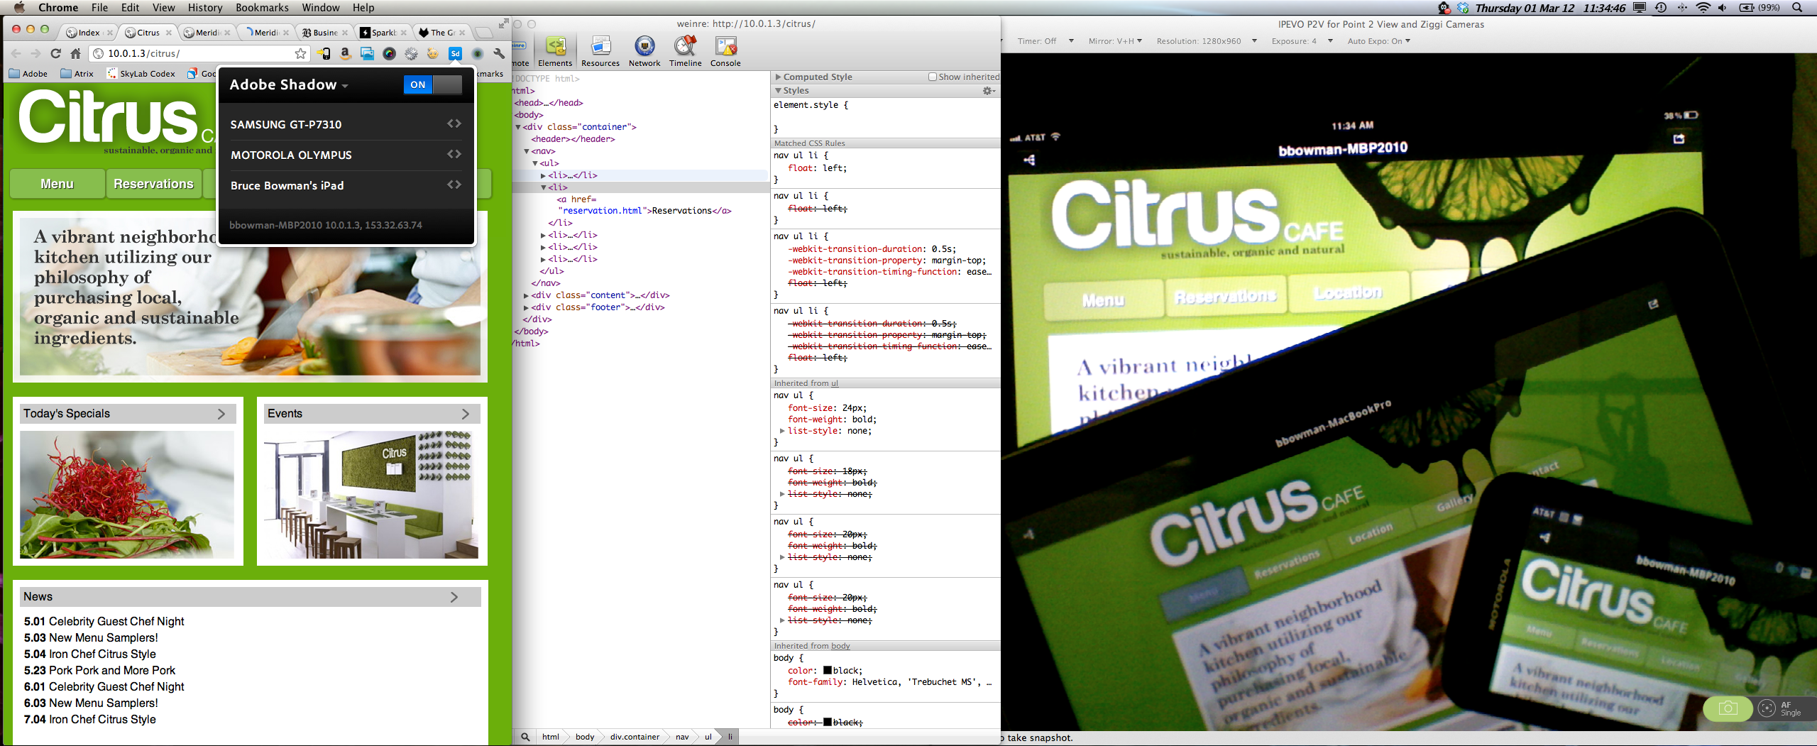Open the Console panel in weinre
Viewport: 1817px width, 746px height.
click(725, 52)
